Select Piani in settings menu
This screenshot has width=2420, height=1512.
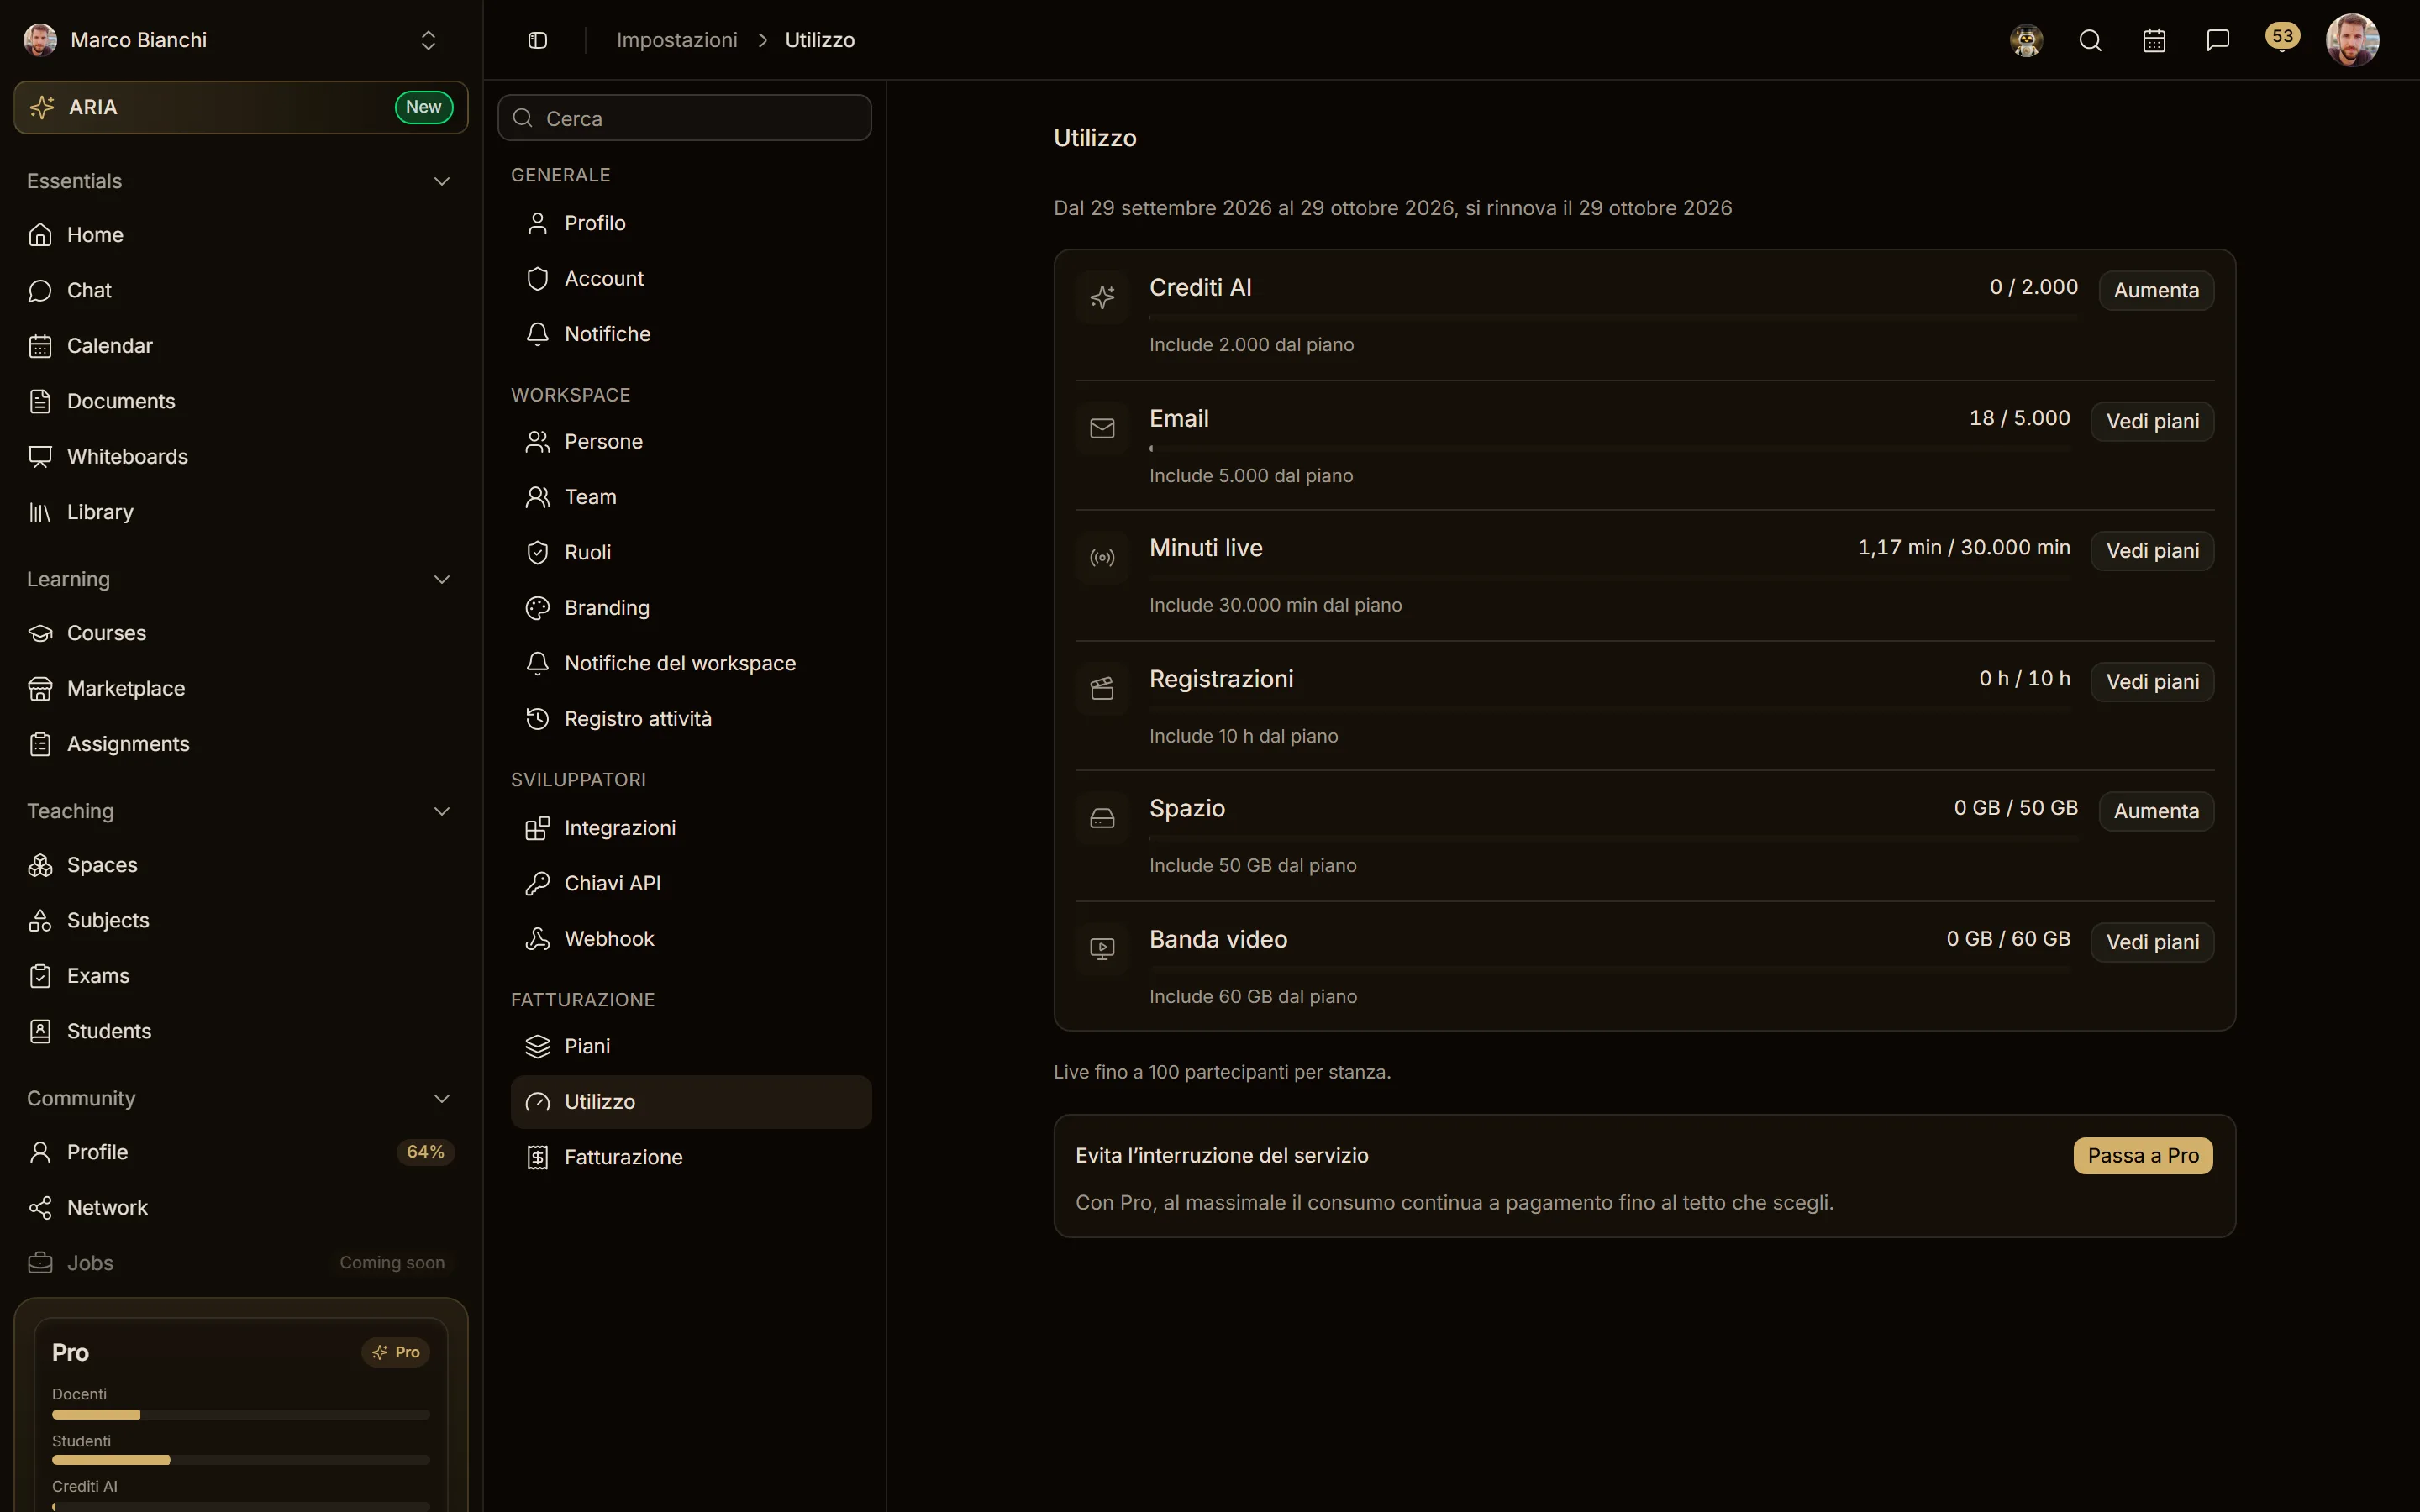(691, 1046)
